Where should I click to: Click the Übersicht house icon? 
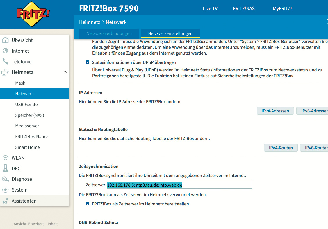point(6,40)
